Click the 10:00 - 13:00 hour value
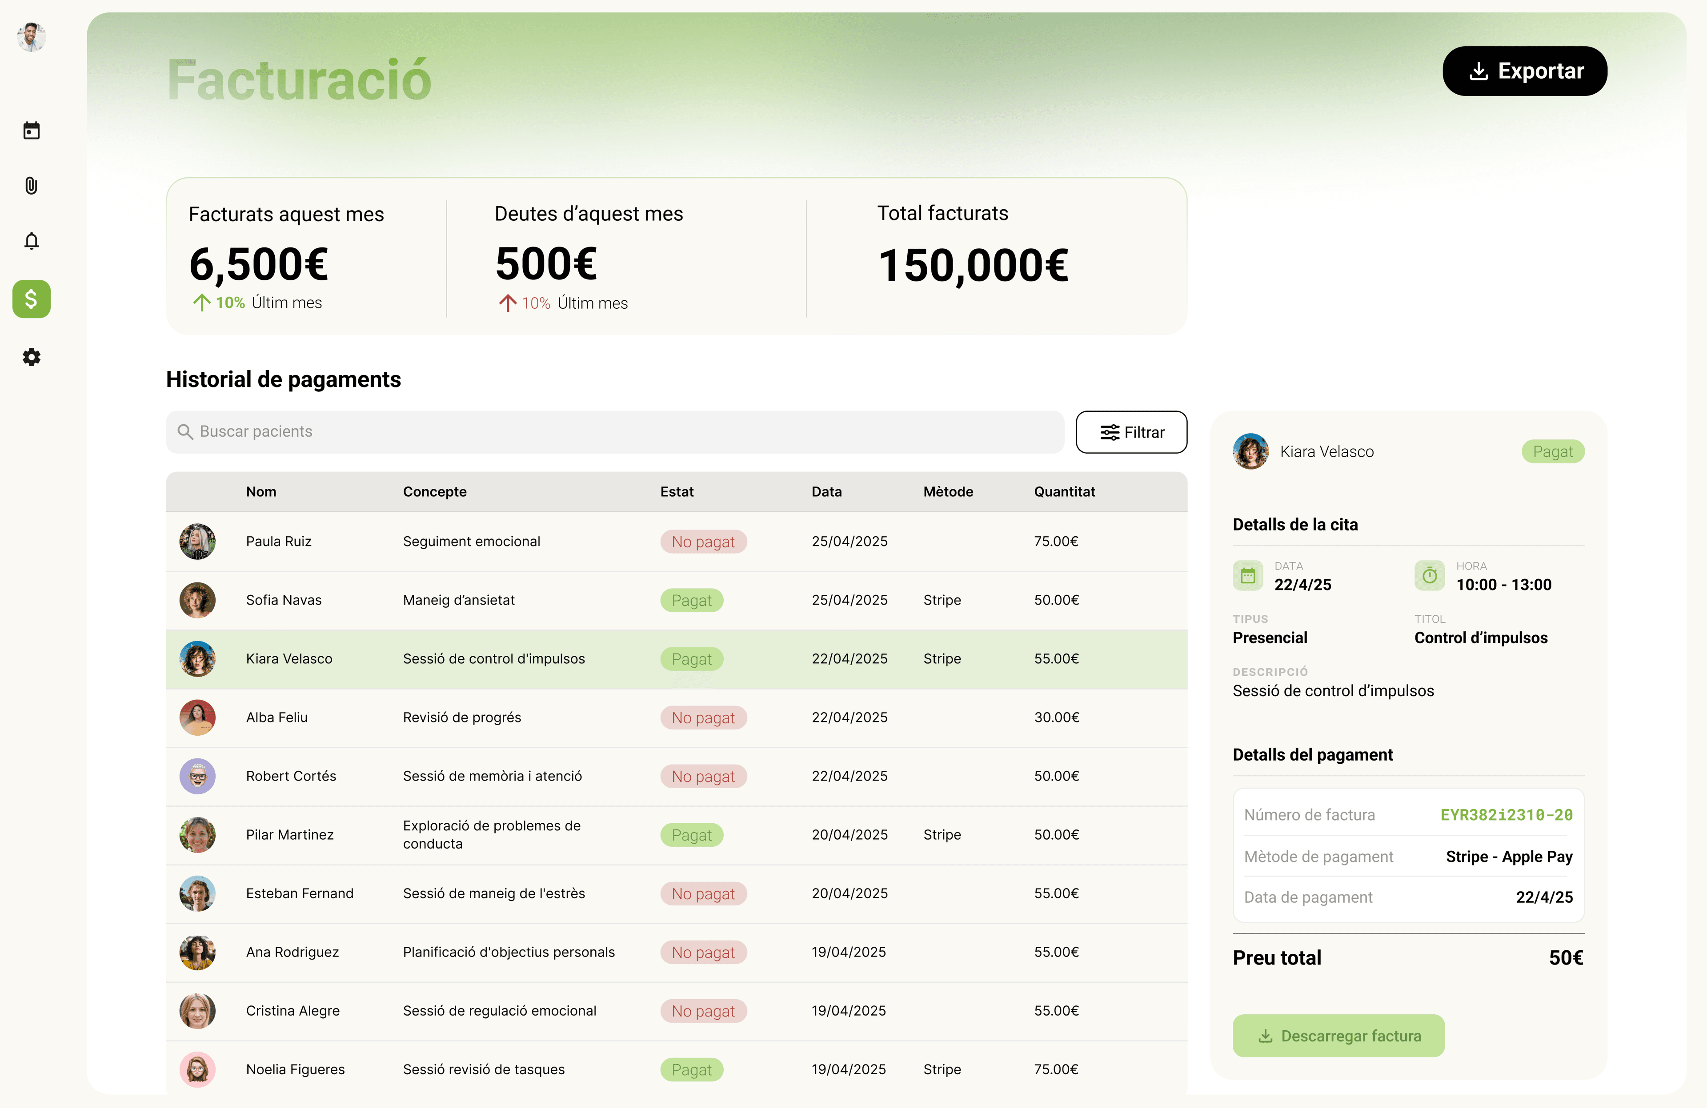Viewport: 1707px width, 1108px height. pos(1503,585)
